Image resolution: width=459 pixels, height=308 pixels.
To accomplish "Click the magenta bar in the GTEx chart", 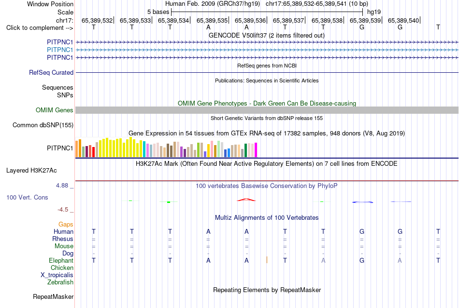I will 256,150.
